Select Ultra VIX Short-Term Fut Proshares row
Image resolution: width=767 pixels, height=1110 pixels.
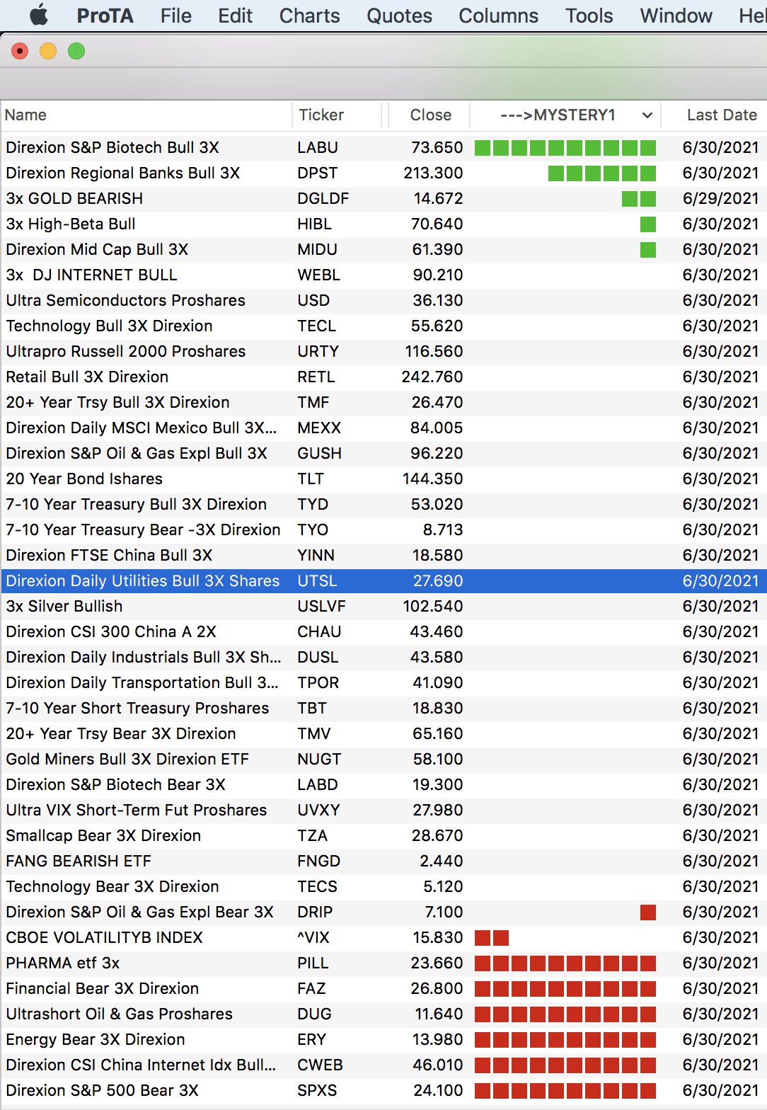pyautogui.click(x=383, y=810)
